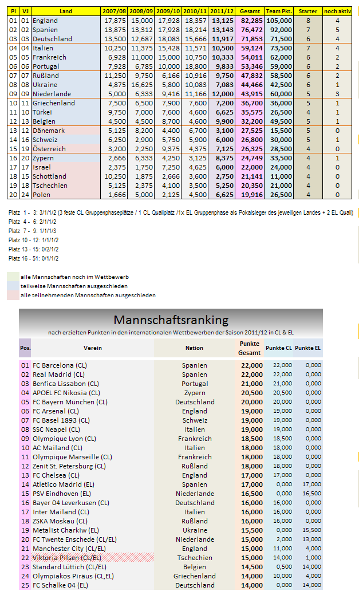Select 'APOEL FC Nikosia (CL)' club cell
The width and height of the screenshot is (359, 595).
[x=93, y=393]
